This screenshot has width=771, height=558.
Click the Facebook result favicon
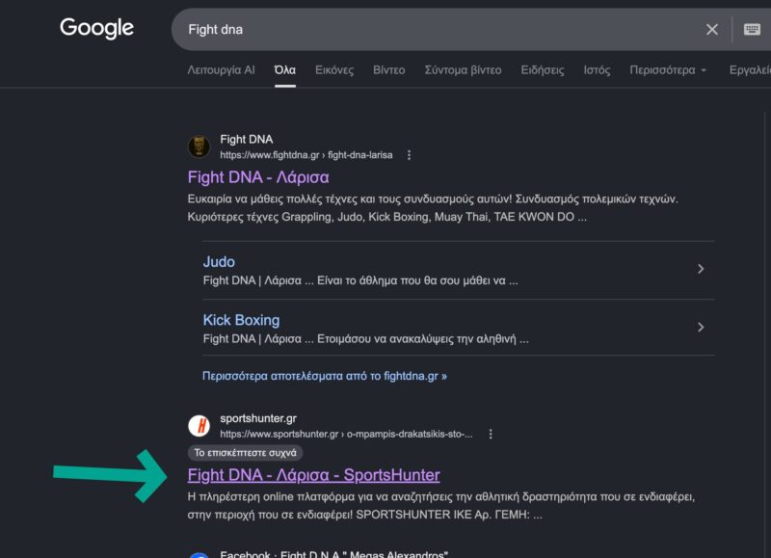(199, 554)
